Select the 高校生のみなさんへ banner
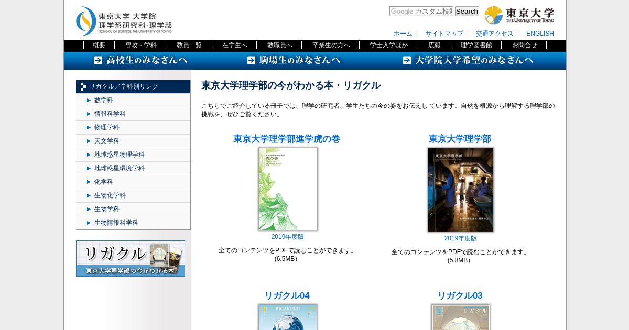 click(141, 60)
